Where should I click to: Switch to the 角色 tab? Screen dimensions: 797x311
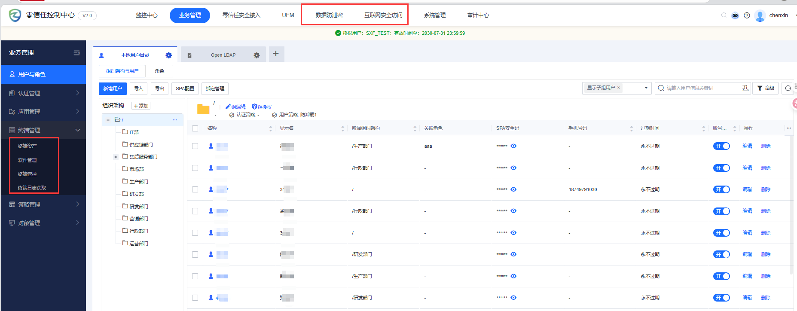[159, 71]
